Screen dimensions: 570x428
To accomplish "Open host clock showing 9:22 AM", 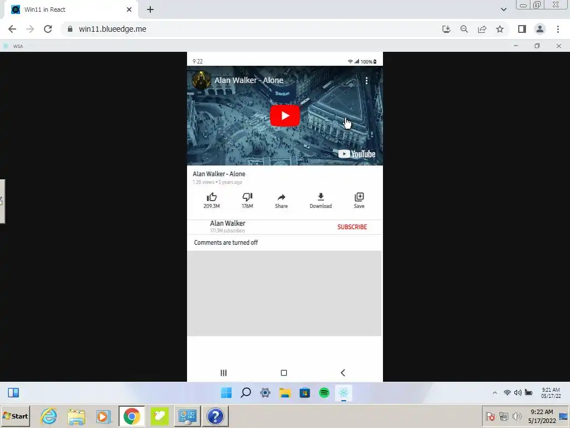I will tap(542, 416).
